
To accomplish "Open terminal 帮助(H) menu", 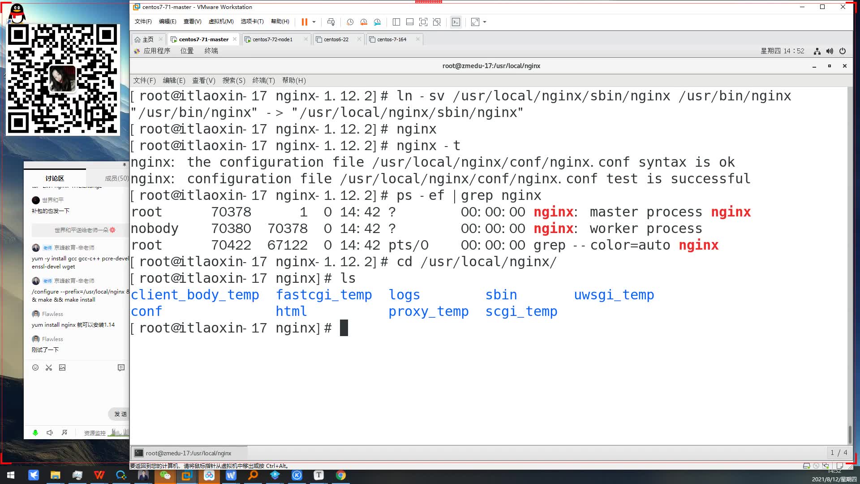I will coord(294,81).
